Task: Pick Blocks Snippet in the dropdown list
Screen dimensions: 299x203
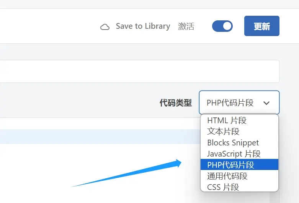Action: click(233, 142)
